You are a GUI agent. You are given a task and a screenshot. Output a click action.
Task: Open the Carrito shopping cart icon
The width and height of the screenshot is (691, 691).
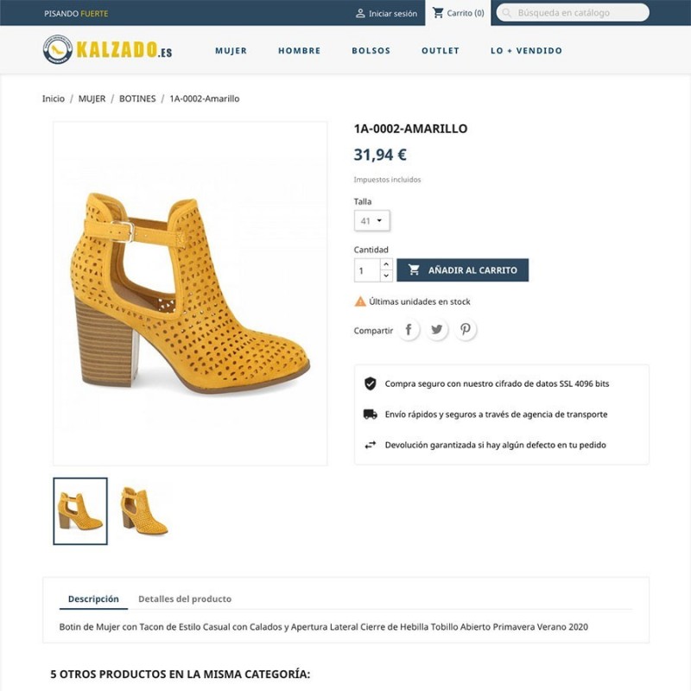point(438,13)
